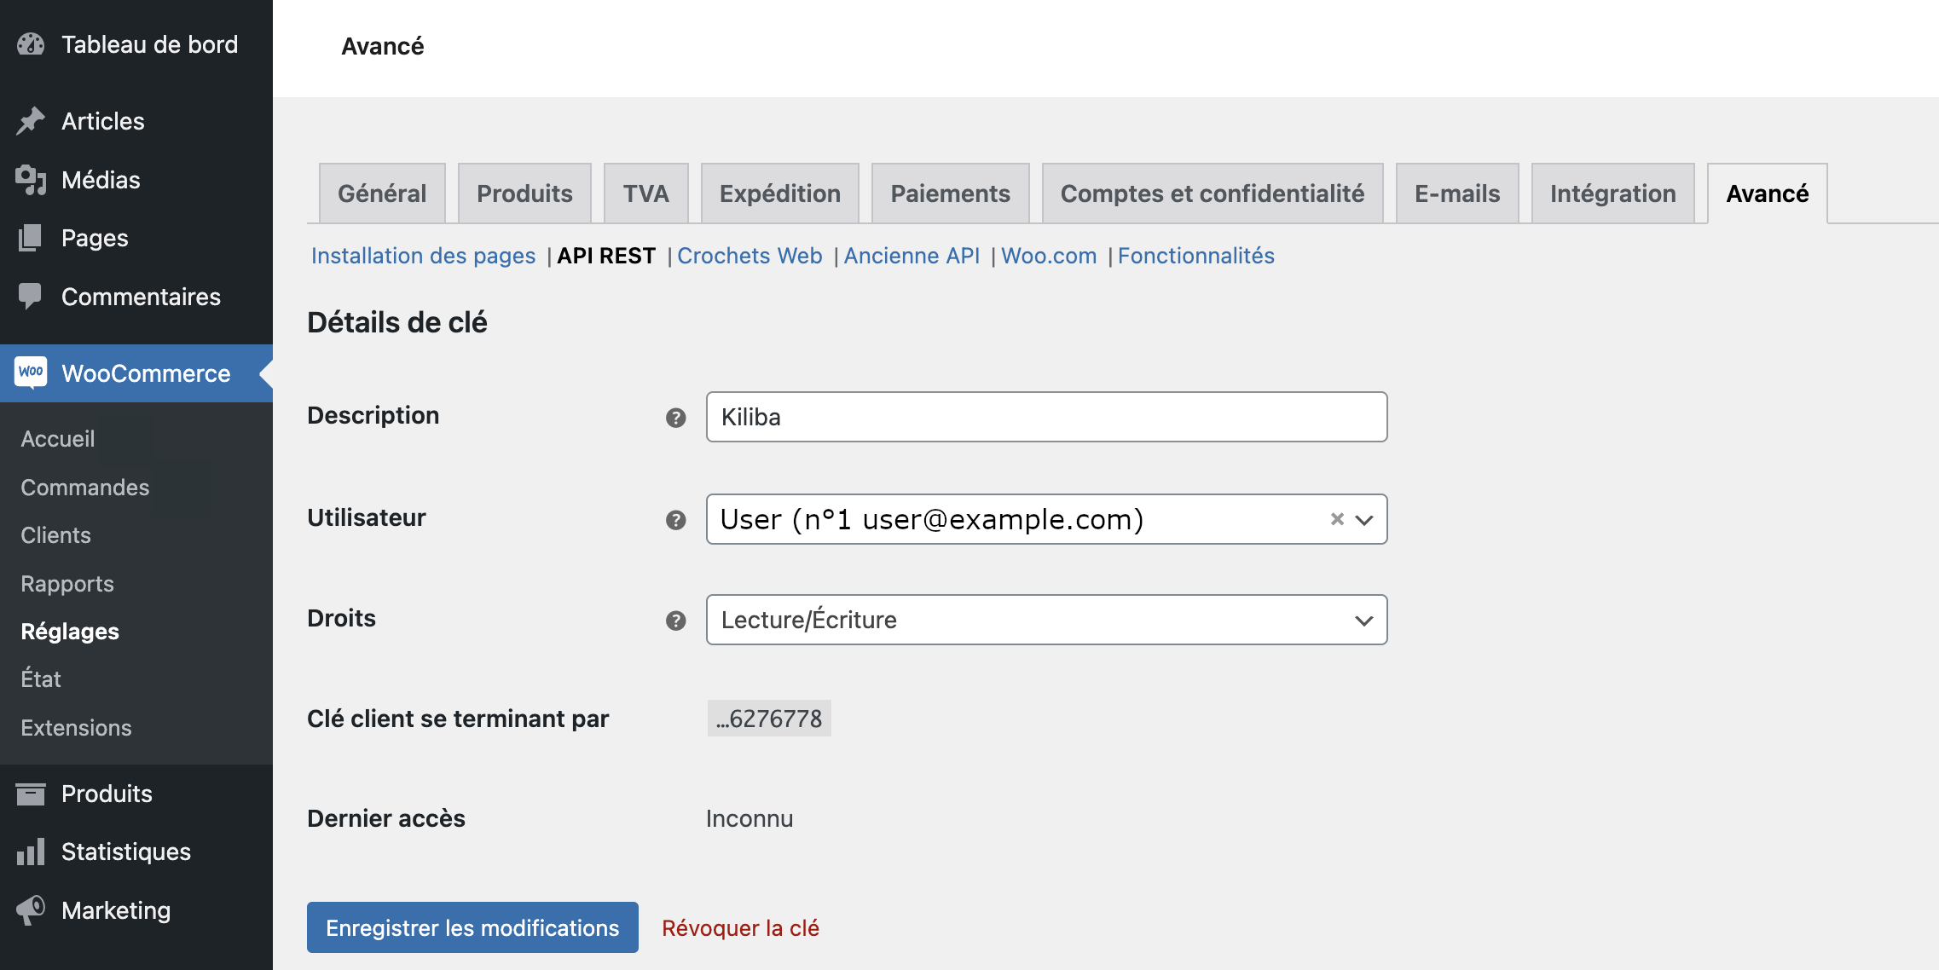The image size is (1939, 970).
Task: Open Marketing menu item
Action: (136, 910)
